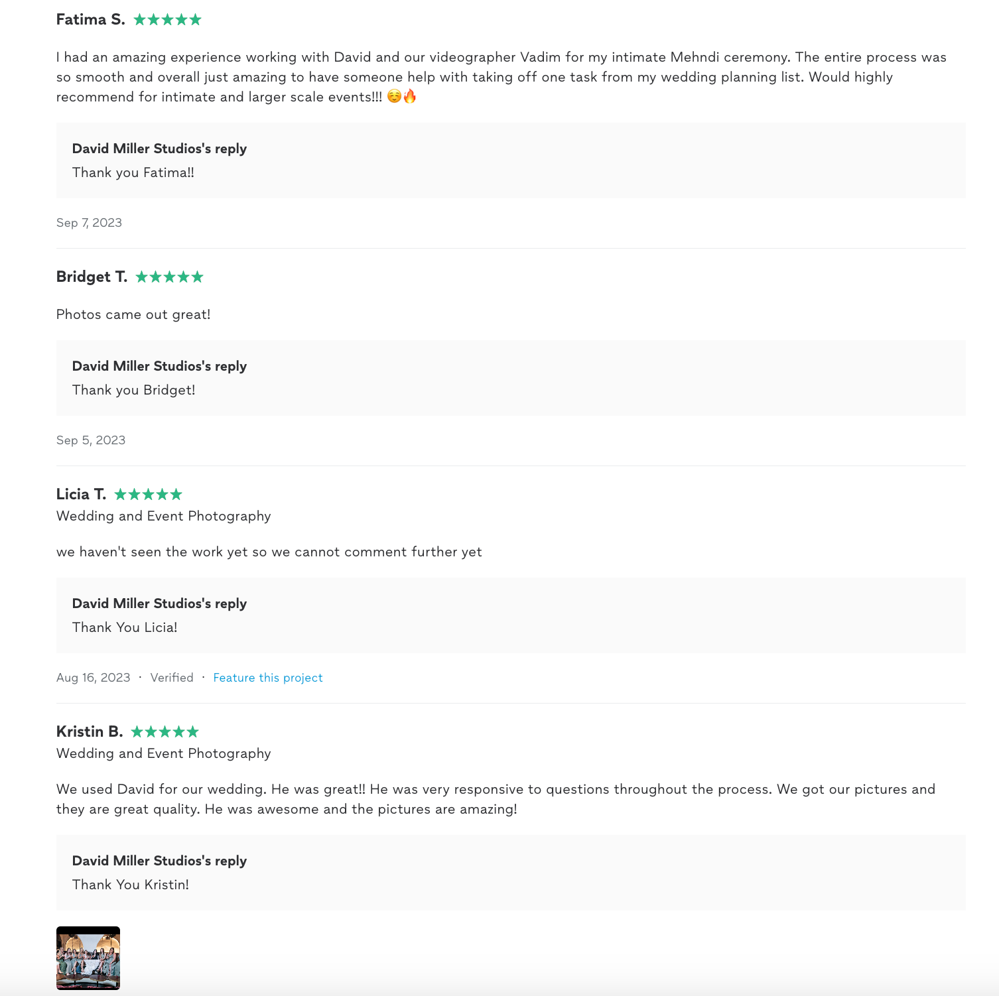The height and width of the screenshot is (996, 999).
Task: Click the fire emoji in Fatima's review
Action: 410,97
